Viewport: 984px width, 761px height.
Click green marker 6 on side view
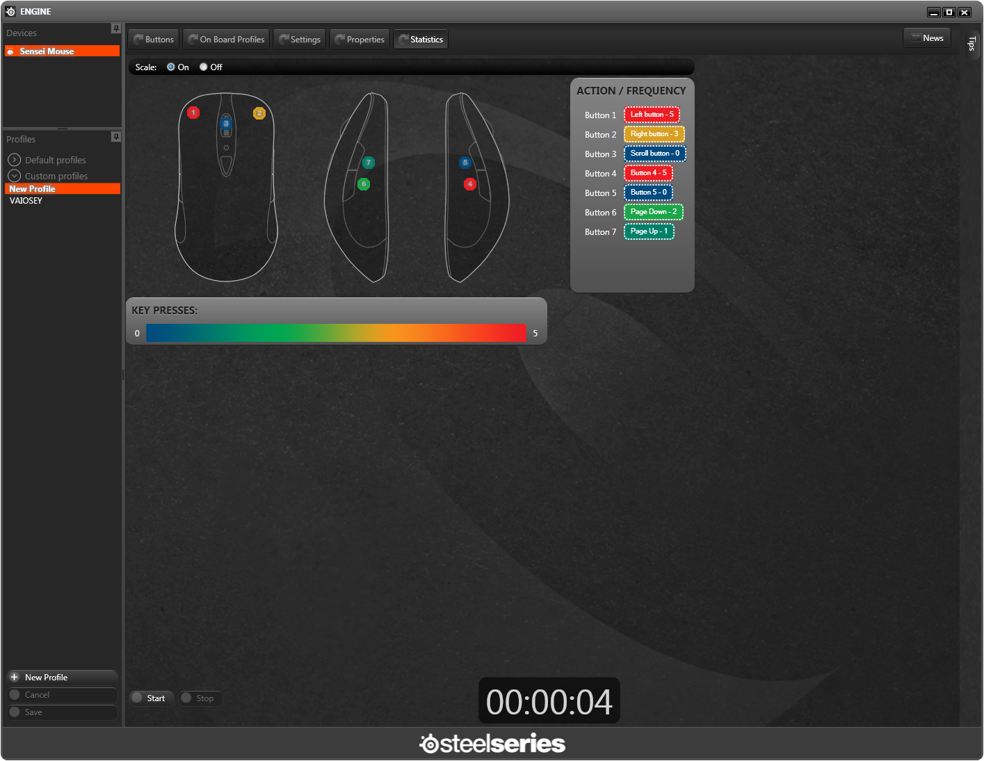tap(364, 184)
